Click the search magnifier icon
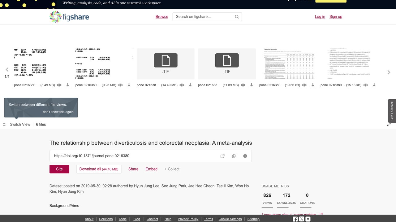This screenshot has width=396, height=222. [237, 17]
